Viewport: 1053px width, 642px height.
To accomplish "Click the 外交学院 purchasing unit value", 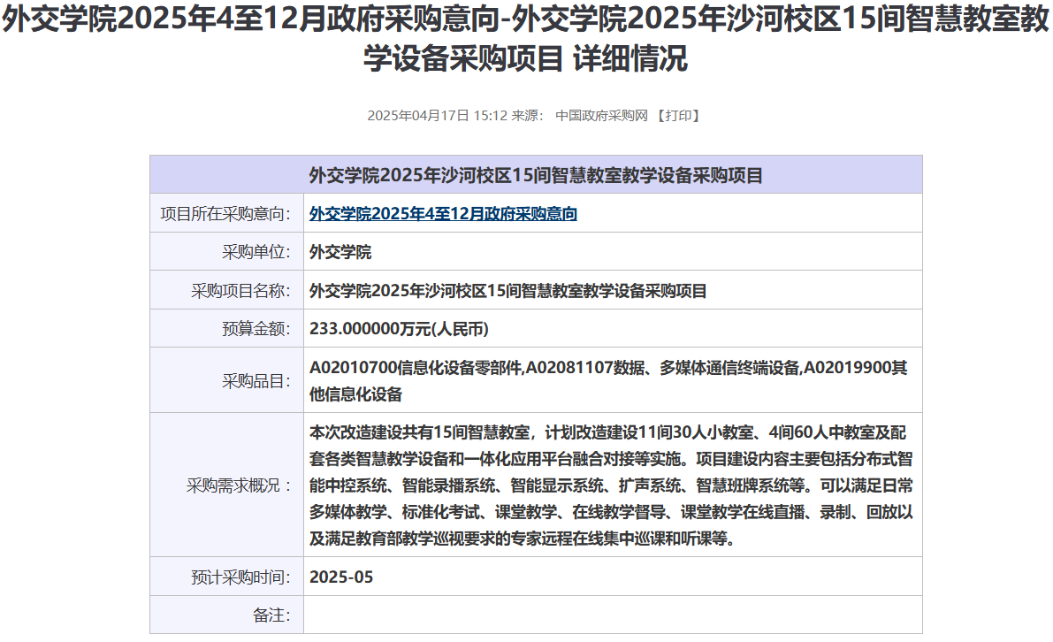I will [x=340, y=252].
